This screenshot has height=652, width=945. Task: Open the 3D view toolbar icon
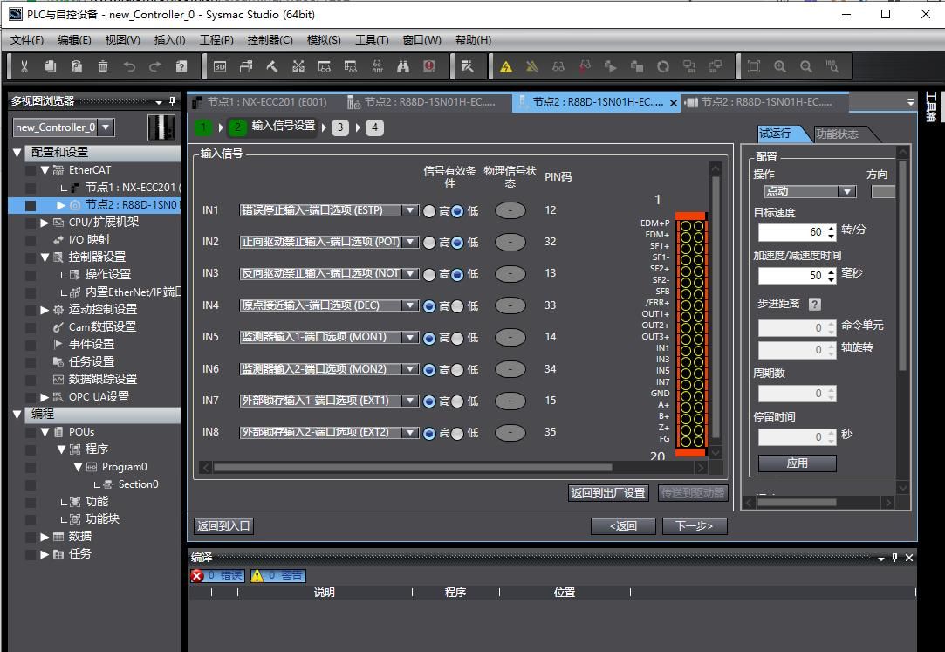tap(220, 66)
